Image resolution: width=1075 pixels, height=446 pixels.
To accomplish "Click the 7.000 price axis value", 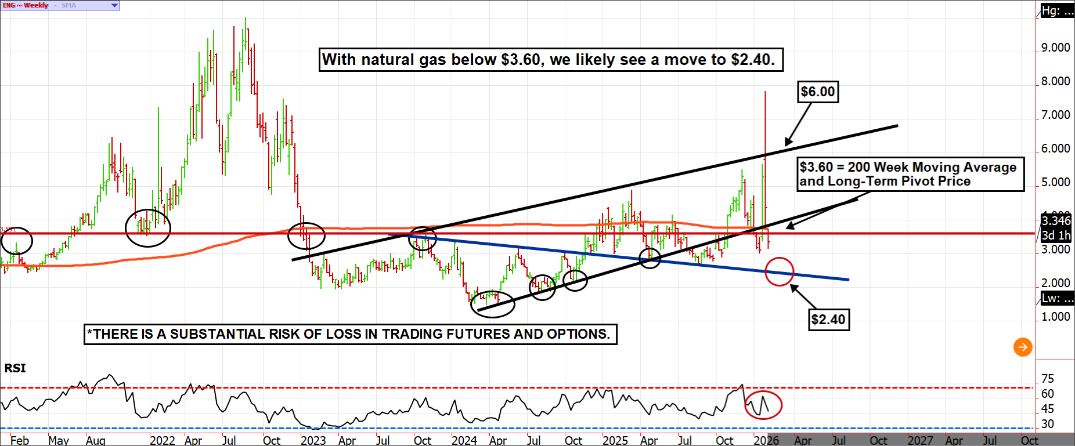I will 1056,115.
